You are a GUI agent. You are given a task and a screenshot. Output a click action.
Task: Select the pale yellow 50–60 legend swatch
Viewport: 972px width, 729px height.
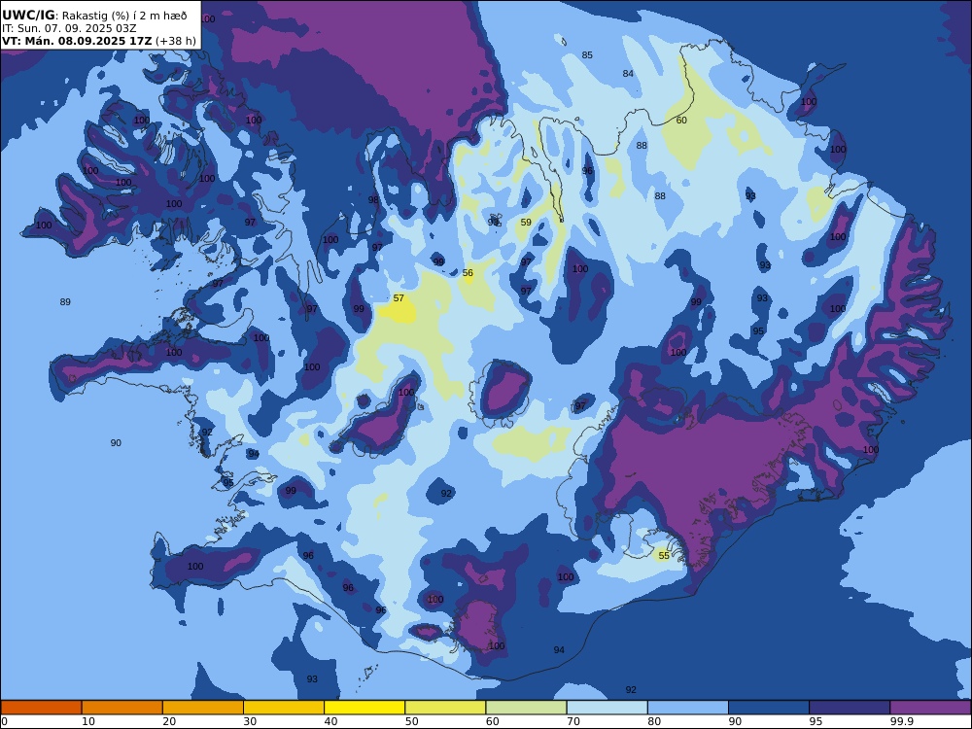pyautogui.click(x=446, y=708)
